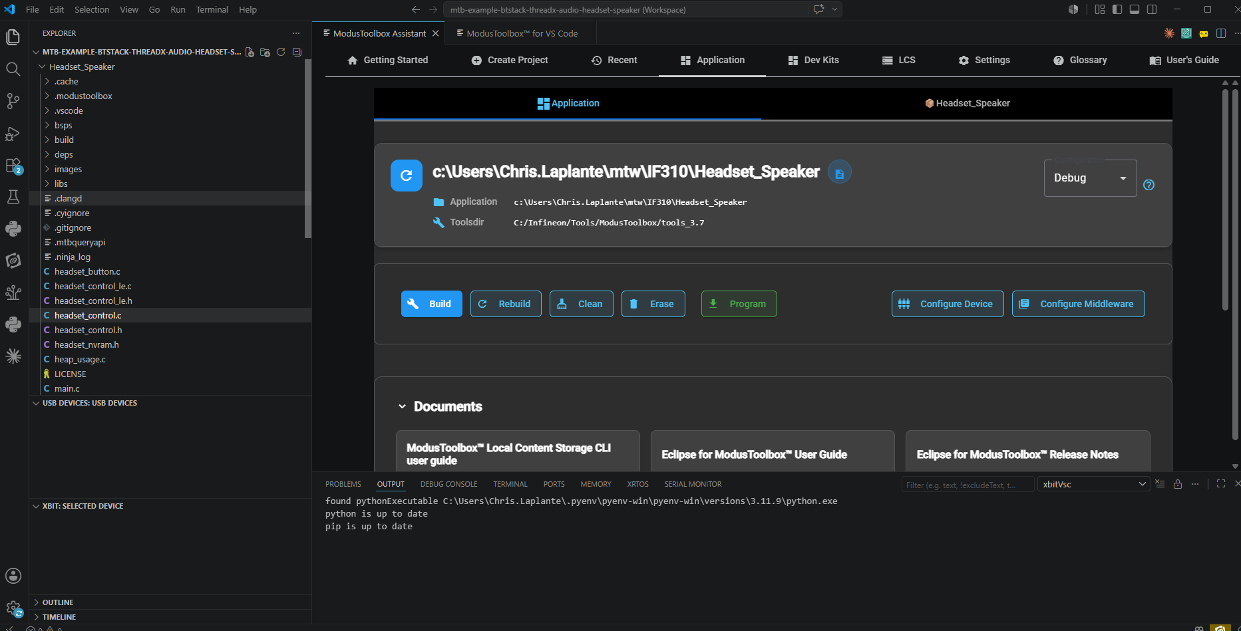Open the Source Control view
1241x631 pixels.
point(13,100)
